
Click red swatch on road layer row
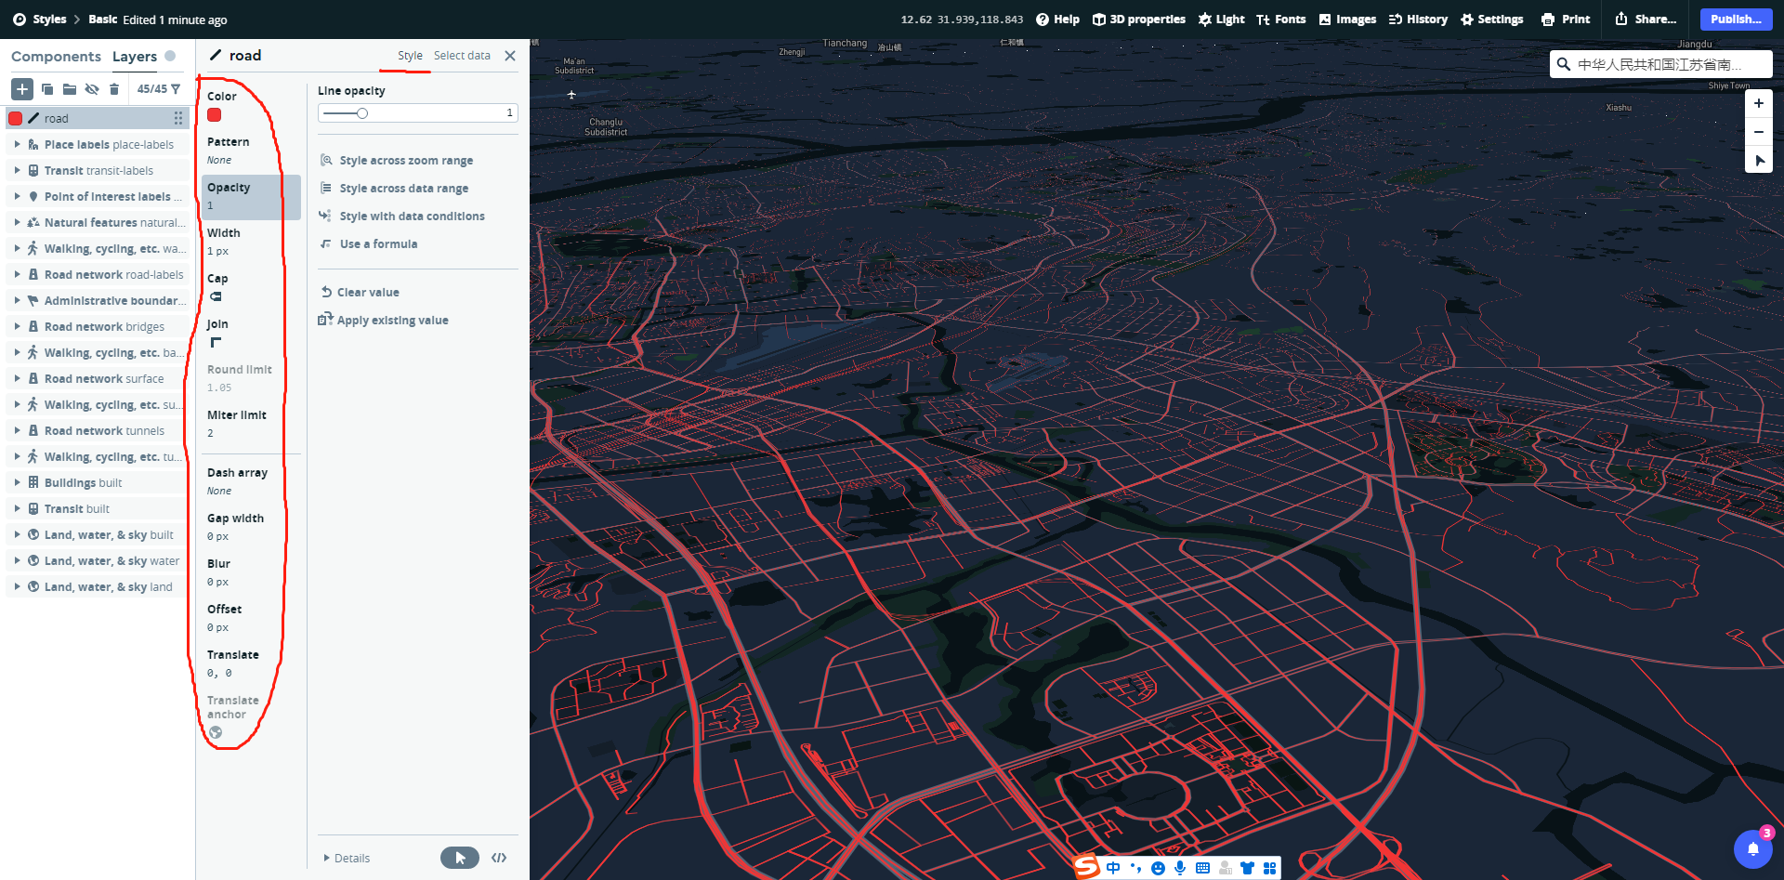point(16,118)
